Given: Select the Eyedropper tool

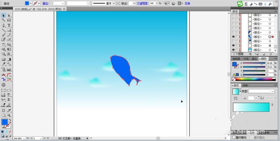Looking at the screenshot, I should tap(3, 64).
